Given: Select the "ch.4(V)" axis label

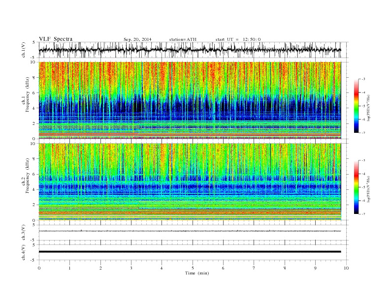Looking at the screenshot, I should click(24, 252).
